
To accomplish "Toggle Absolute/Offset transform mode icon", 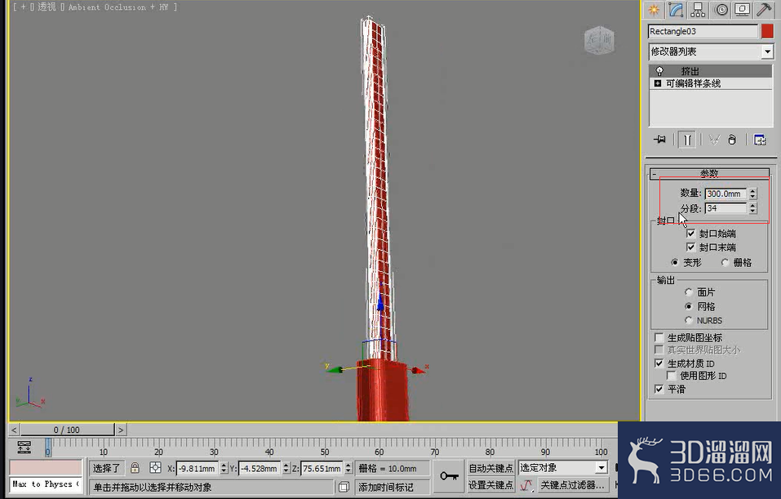I will coord(155,468).
